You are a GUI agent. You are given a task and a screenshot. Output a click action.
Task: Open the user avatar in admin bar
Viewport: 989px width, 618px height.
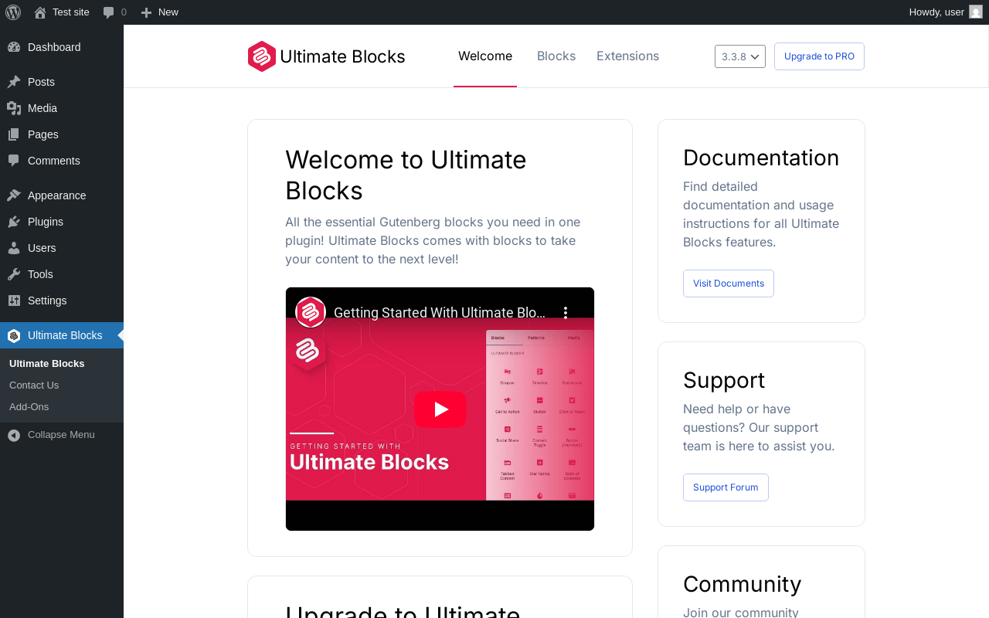click(976, 12)
